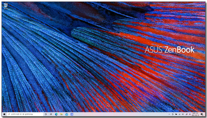Launch Microsoft Edge from the taskbar
207x118 pixels.
tap(56, 114)
